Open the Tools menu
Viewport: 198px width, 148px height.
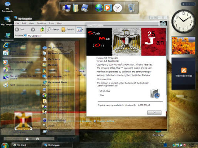[52, 23]
